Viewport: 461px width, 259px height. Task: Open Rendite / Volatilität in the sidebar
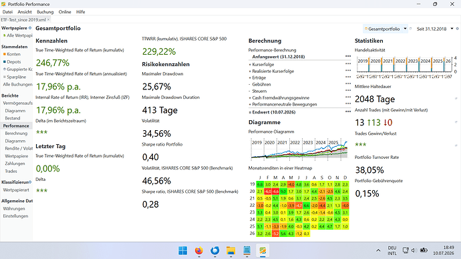[x=19, y=149]
